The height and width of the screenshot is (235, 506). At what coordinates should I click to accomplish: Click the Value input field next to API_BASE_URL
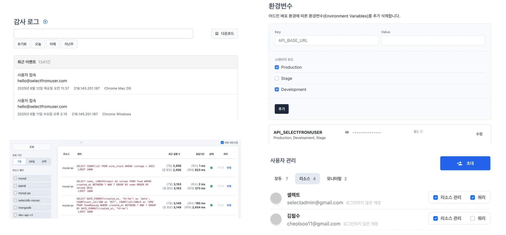tap(433, 40)
